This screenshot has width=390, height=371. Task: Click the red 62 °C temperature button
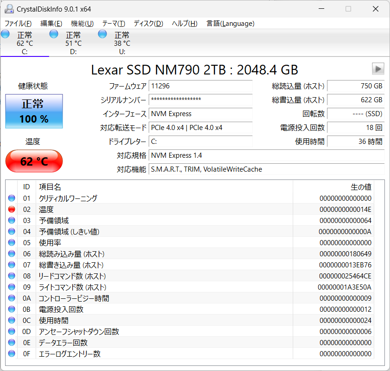pyautogui.click(x=34, y=161)
